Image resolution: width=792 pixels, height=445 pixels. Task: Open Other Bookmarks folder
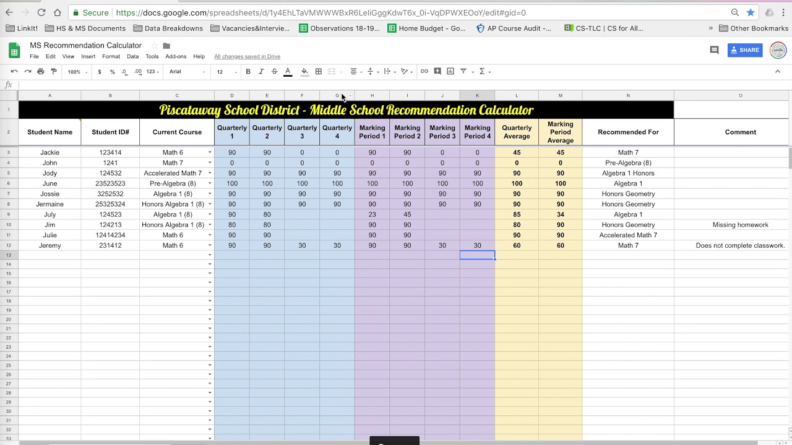pos(753,28)
